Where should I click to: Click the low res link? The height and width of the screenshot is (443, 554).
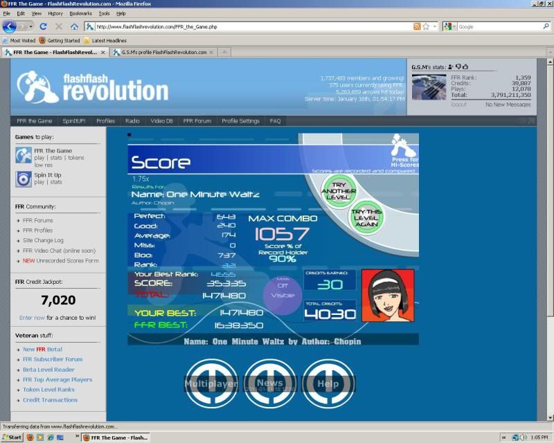pos(44,165)
